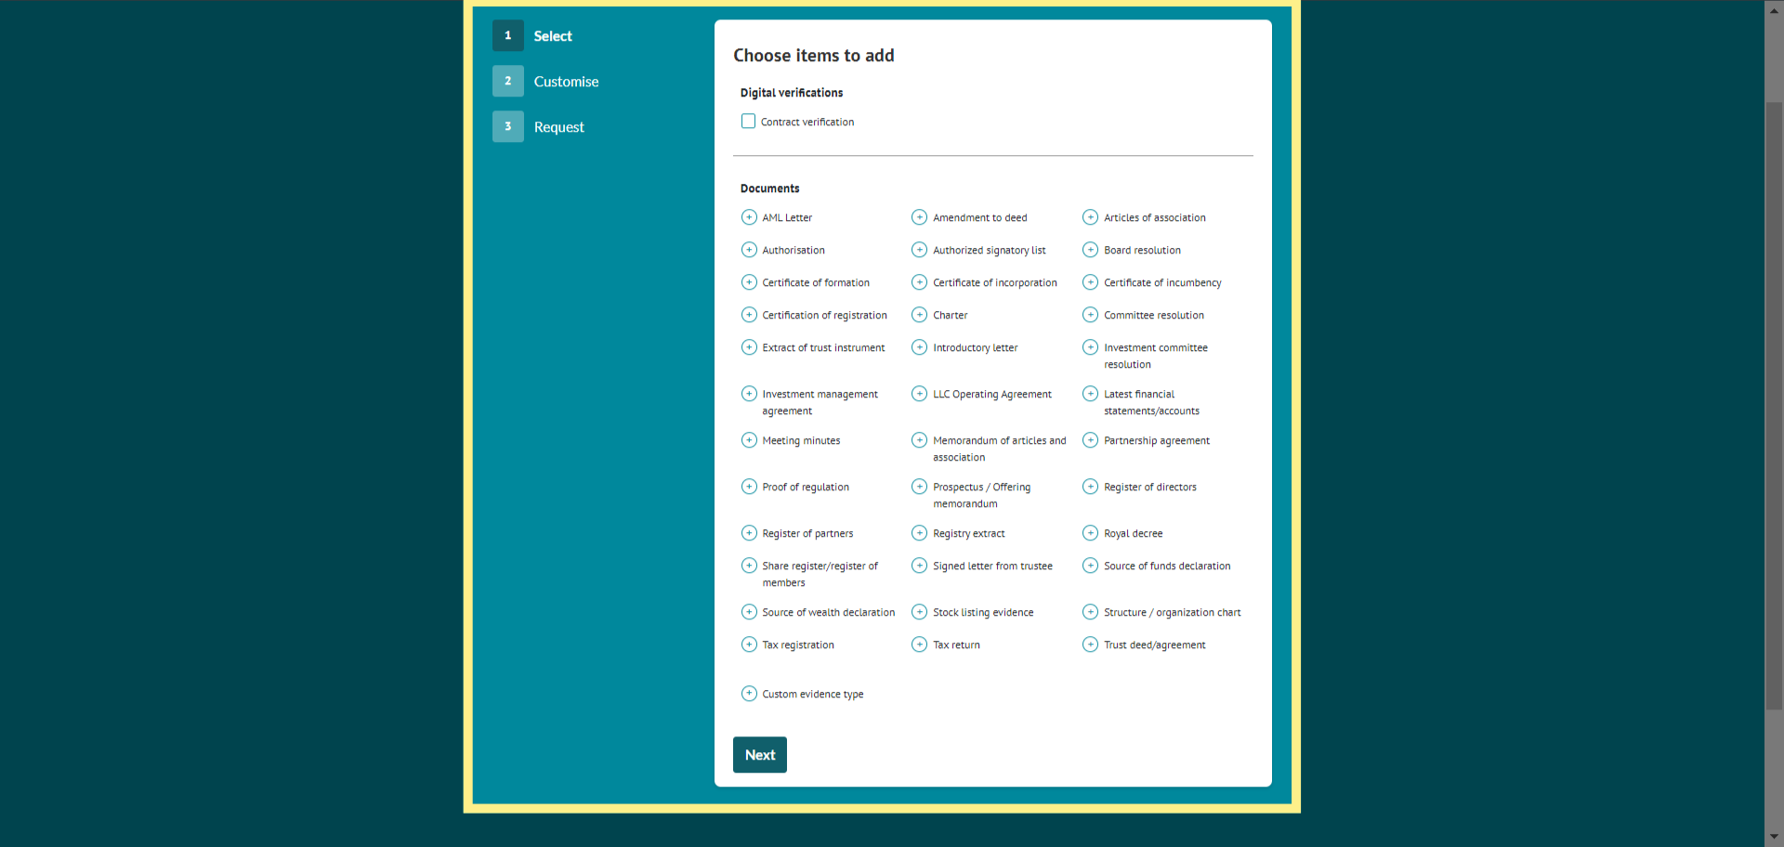Screen dimensions: 1784x847
Task: Add Register of directors plus icon
Action: click(1090, 487)
